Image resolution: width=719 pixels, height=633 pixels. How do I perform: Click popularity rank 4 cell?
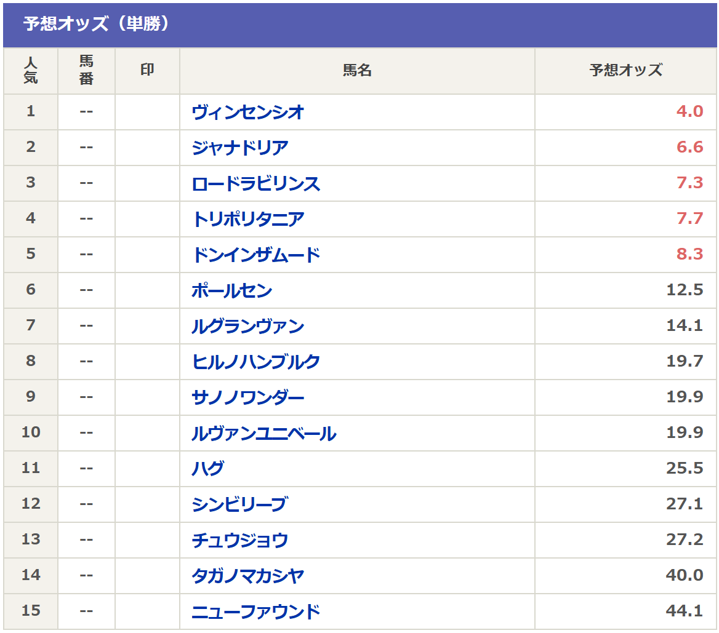pos(31,218)
